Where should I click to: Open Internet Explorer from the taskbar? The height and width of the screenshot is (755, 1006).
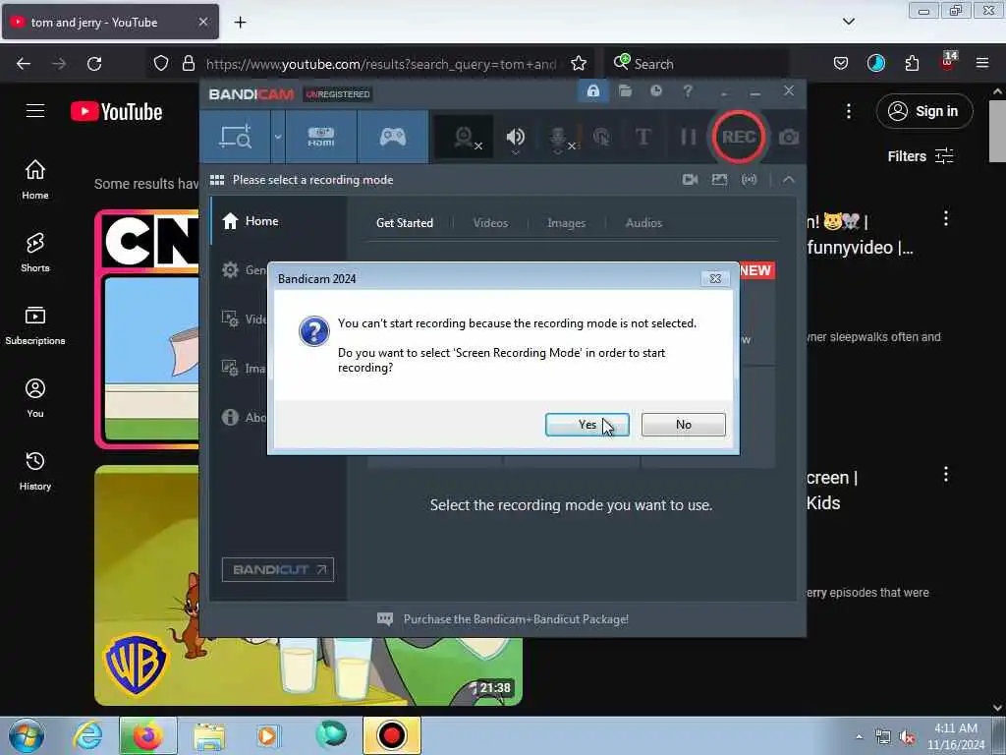(x=87, y=735)
